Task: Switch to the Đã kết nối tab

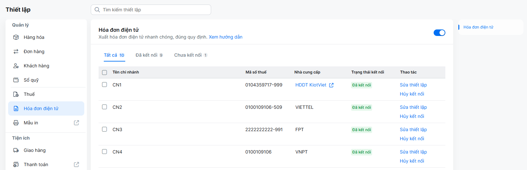Action: click(x=149, y=55)
